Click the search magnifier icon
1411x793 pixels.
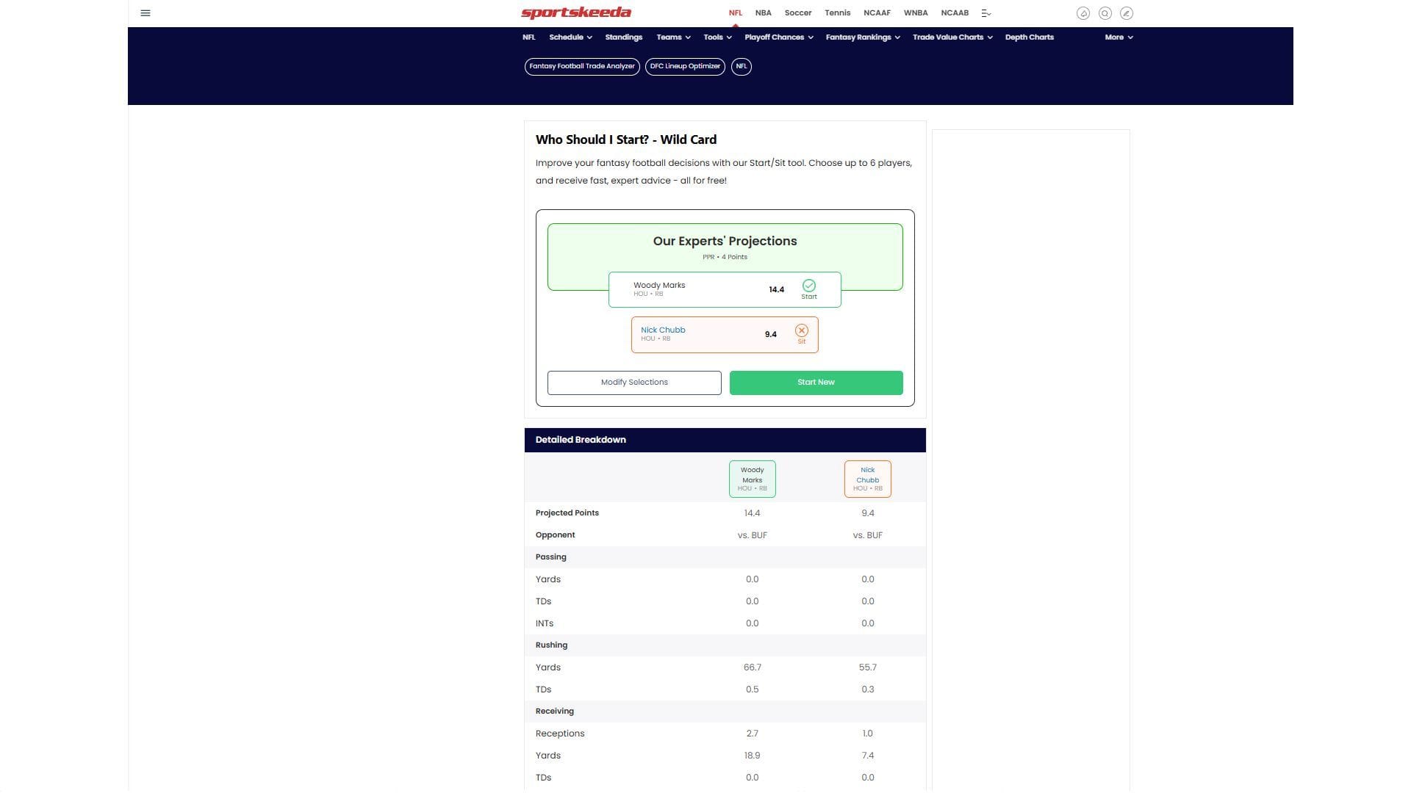point(1105,13)
